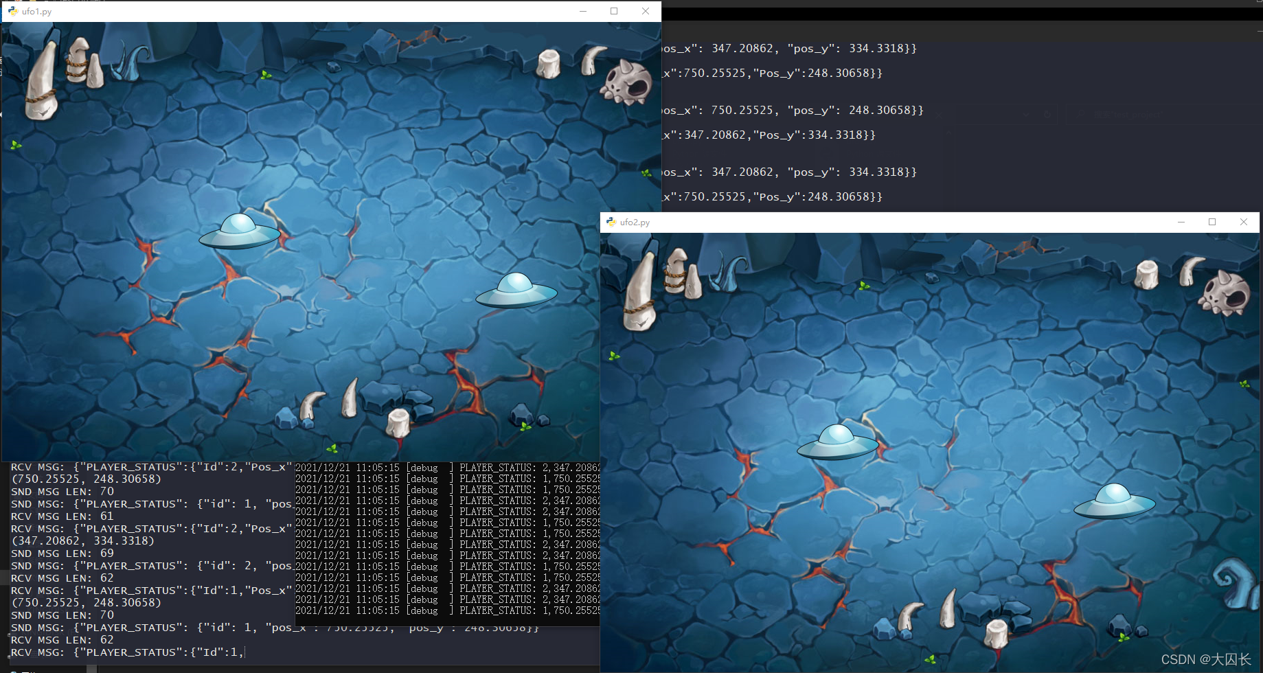Screen dimensions: 1263x673
Task: Click editor line ending '750.25525, "pos_y": 248.30658}}'
Action: tap(793, 111)
